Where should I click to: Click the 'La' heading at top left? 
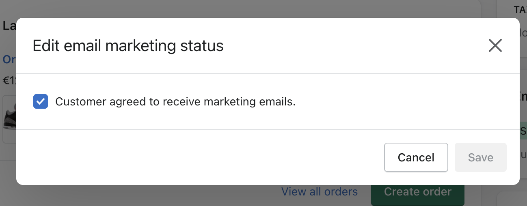[x=9, y=26]
